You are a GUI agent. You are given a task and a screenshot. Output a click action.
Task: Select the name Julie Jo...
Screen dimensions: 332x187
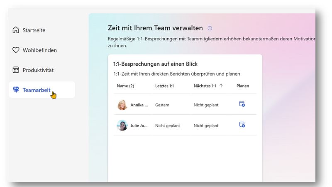(x=139, y=125)
